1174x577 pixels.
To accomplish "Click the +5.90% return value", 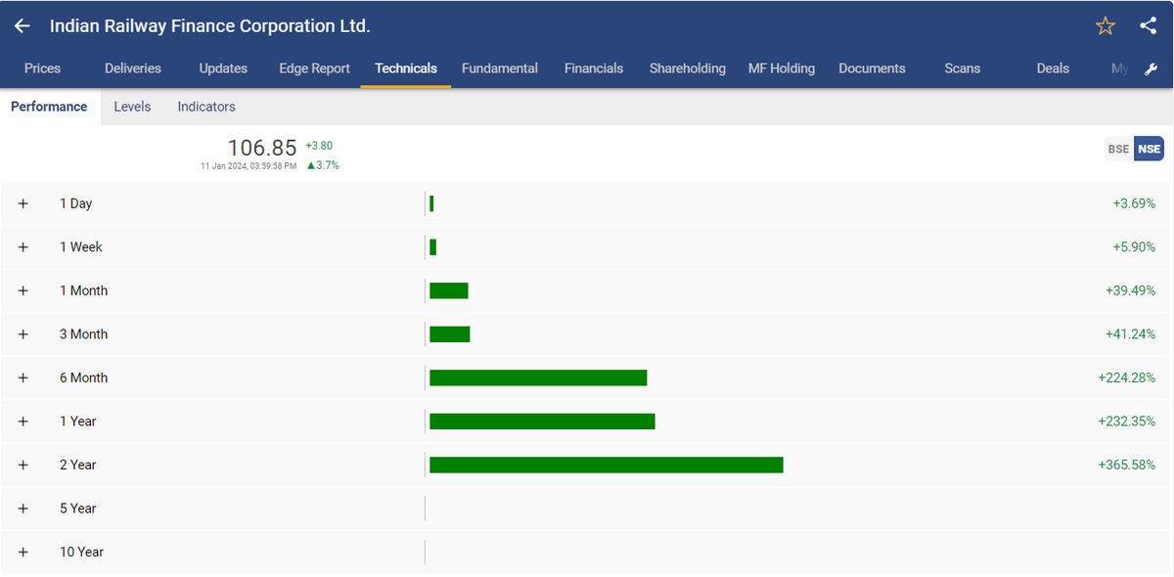I will [1135, 247].
